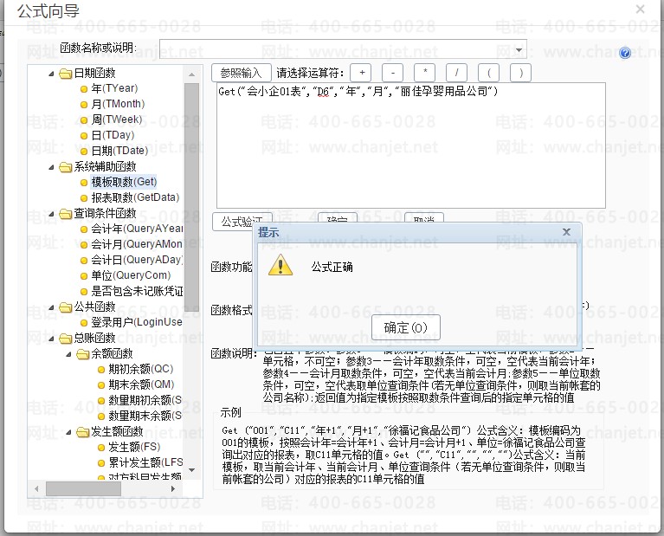Collapse the 总账函数 tree node
The image size is (664, 536).
(51, 338)
